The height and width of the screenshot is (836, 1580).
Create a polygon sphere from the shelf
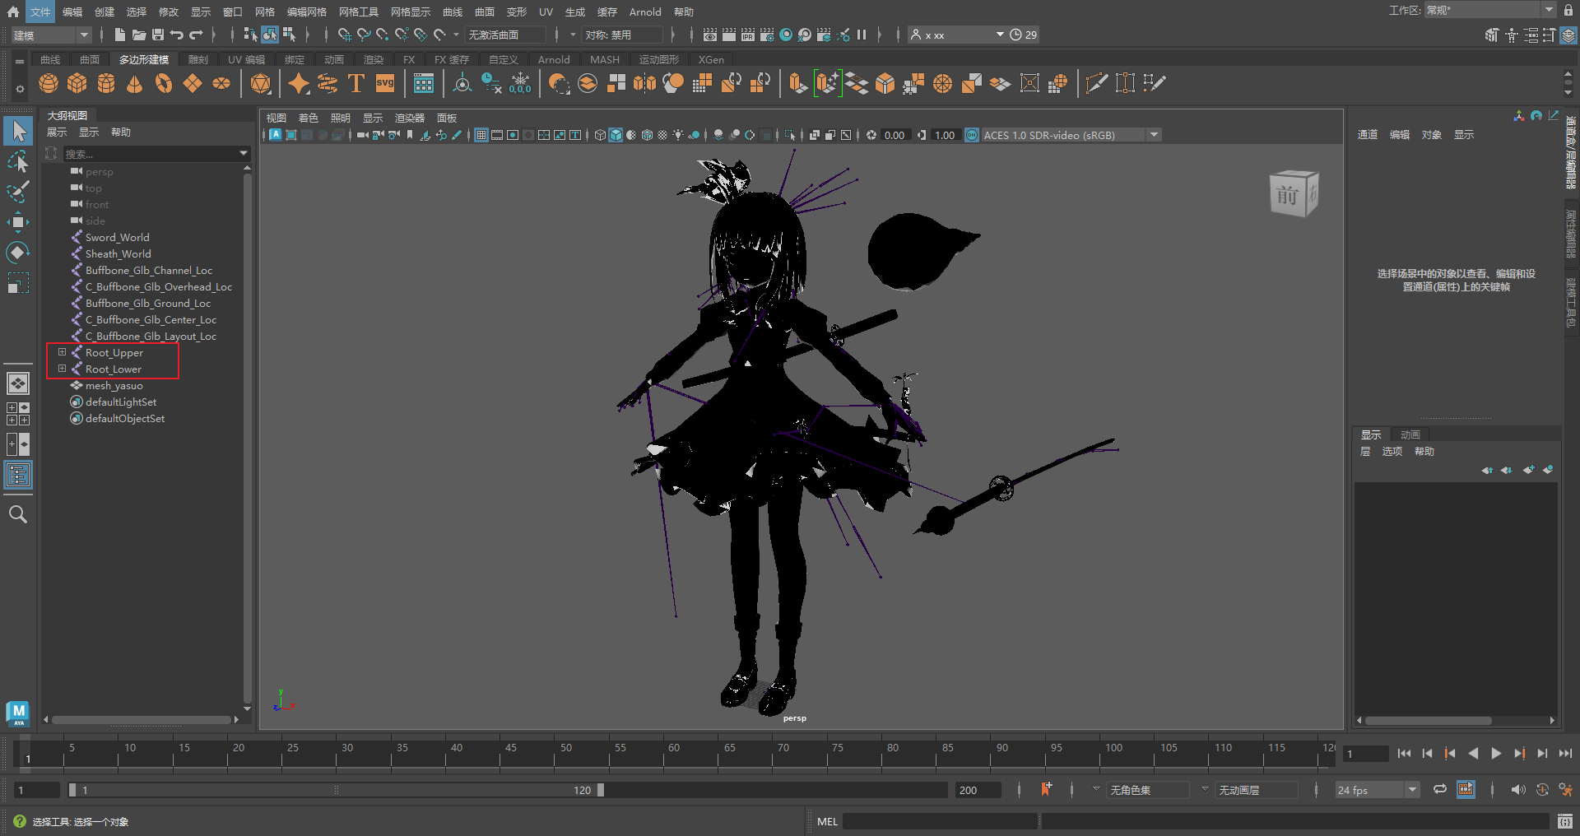pos(49,83)
